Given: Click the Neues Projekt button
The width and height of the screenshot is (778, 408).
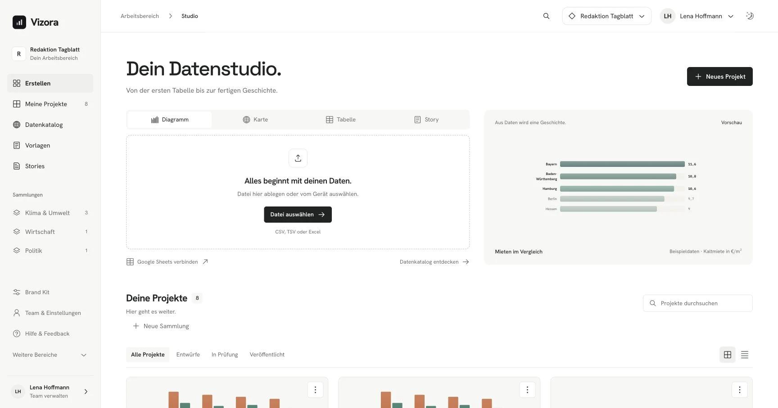Looking at the screenshot, I should pyautogui.click(x=720, y=76).
